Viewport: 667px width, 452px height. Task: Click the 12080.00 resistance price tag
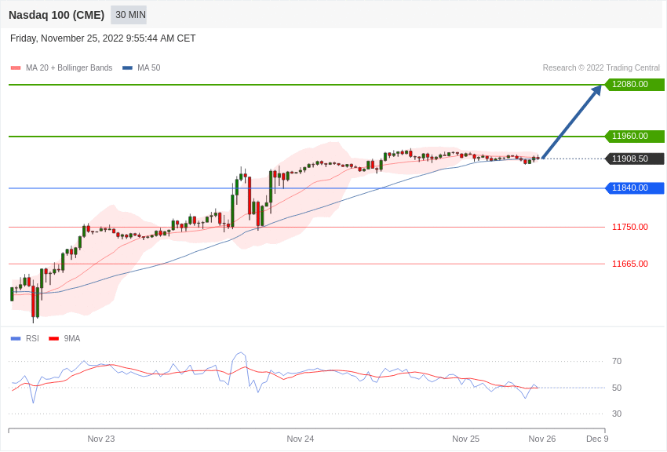coord(634,84)
